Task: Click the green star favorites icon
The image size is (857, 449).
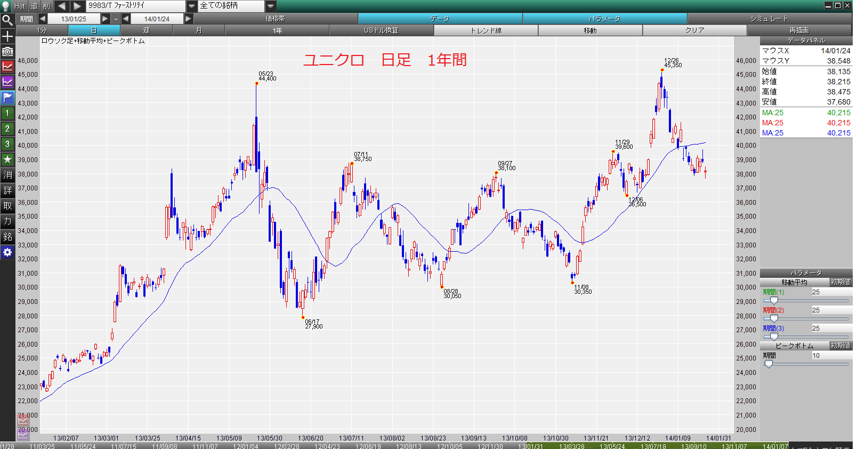Action: [x=7, y=159]
